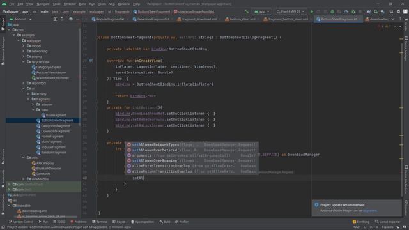Click the upgraded link in notification
This screenshot has width=409, height=230.
pyautogui.click(x=369, y=210)
